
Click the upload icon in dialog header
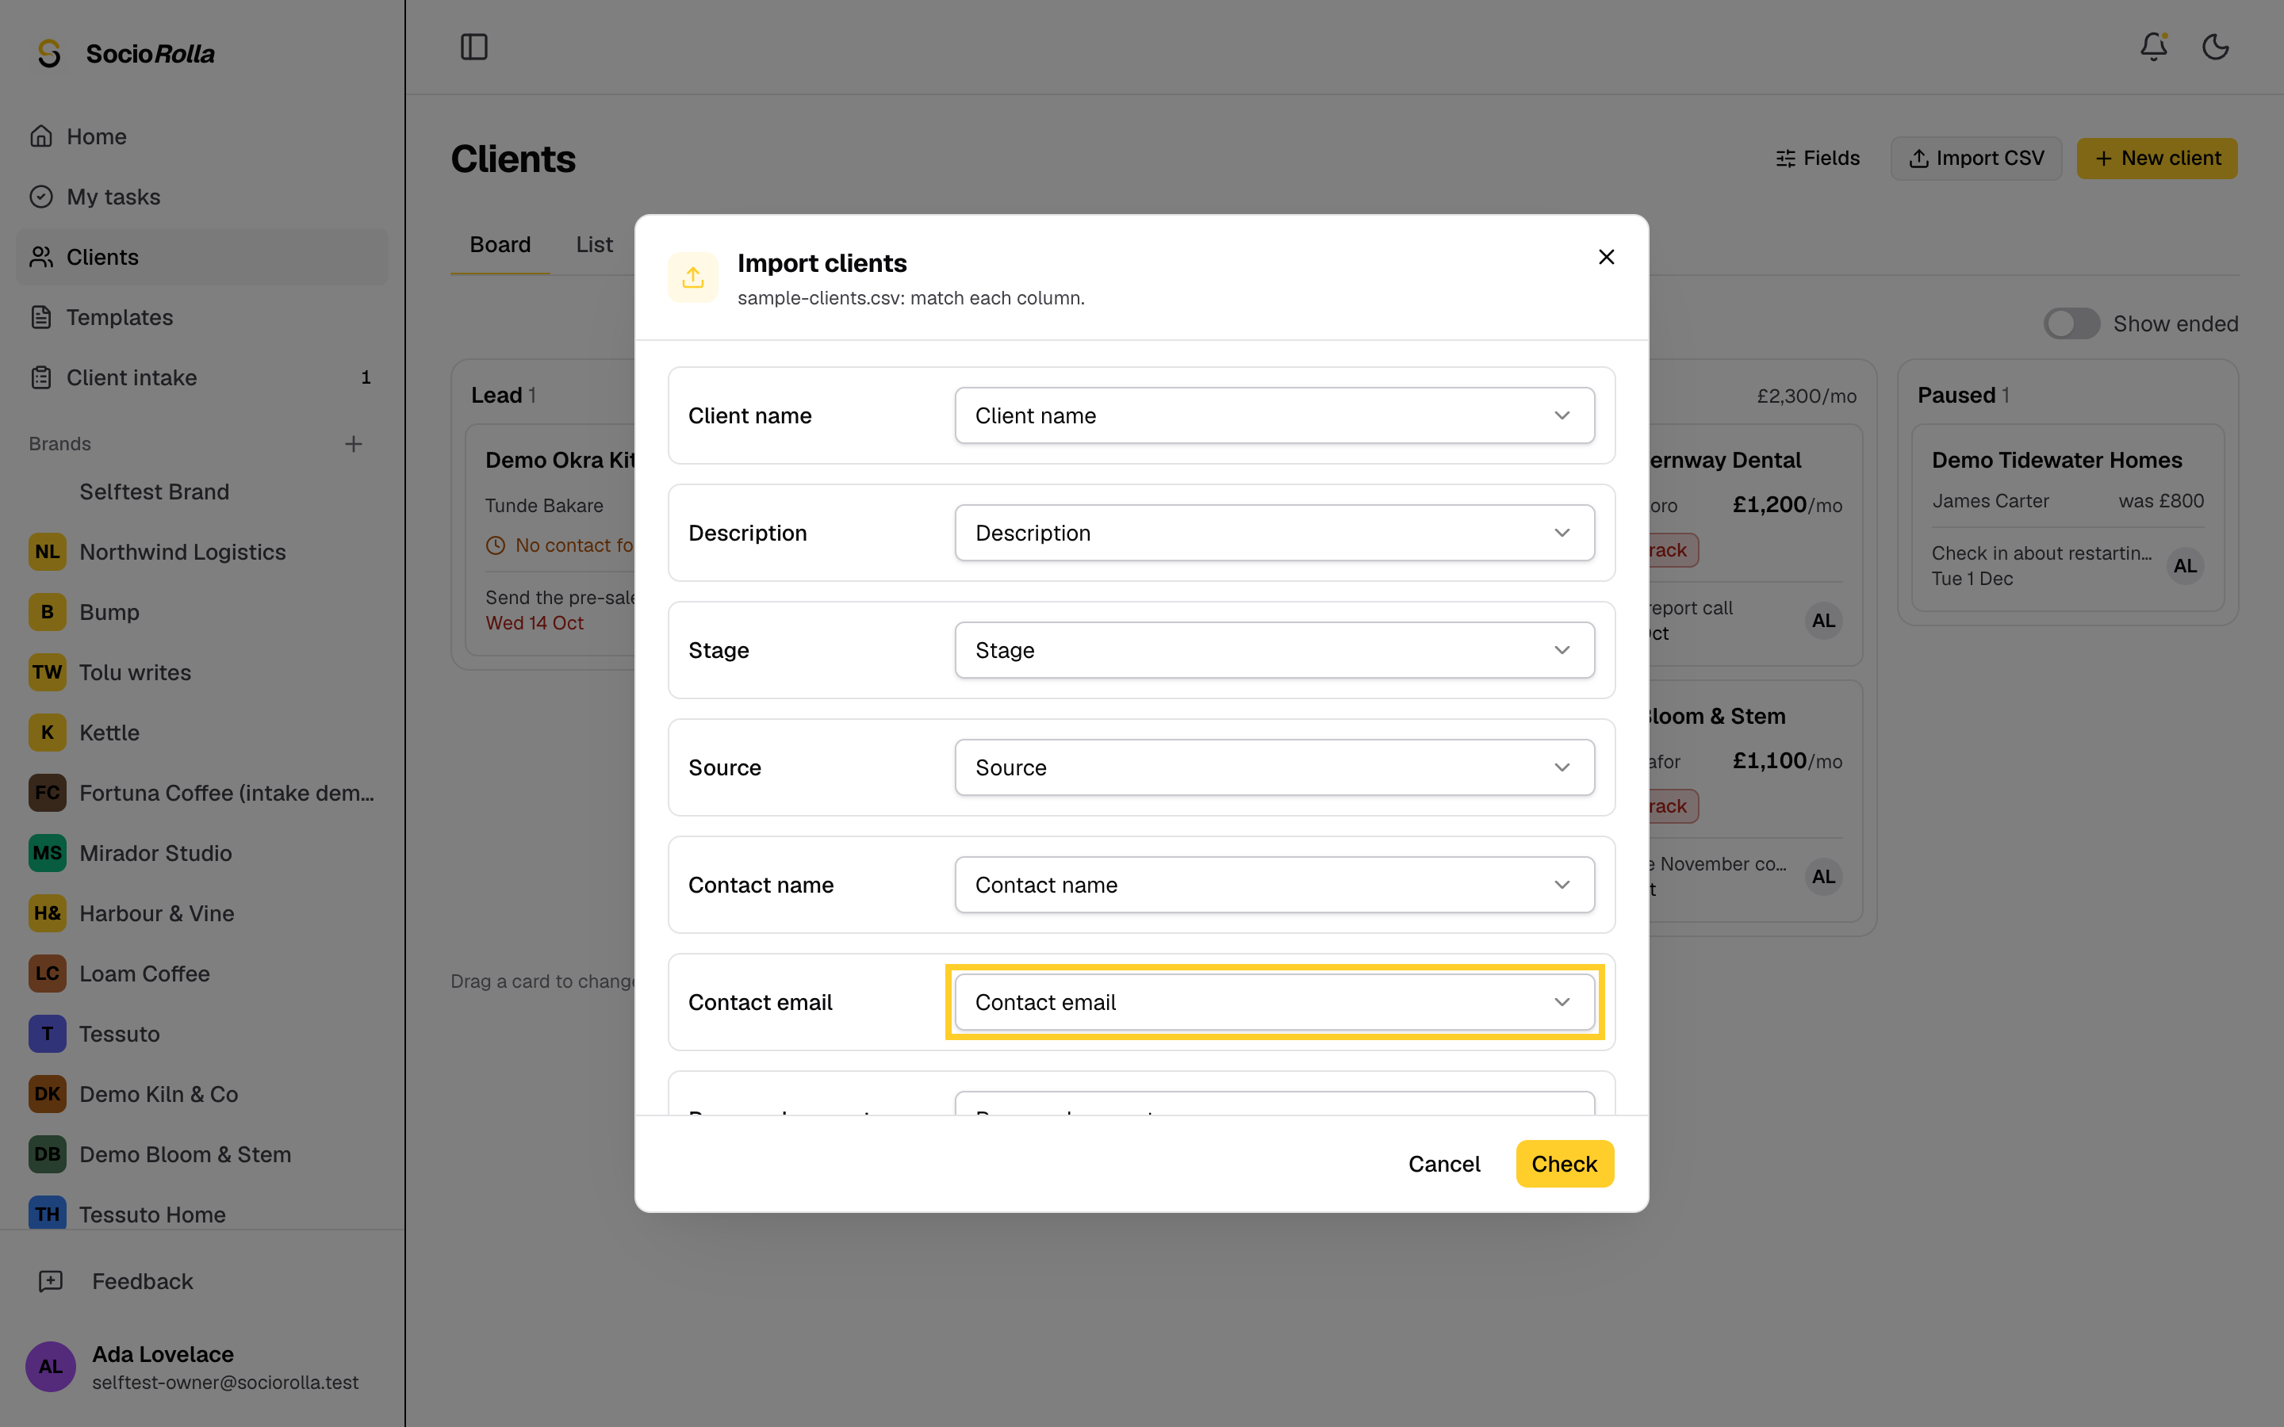pyautogui.click(x=693, y=277)
